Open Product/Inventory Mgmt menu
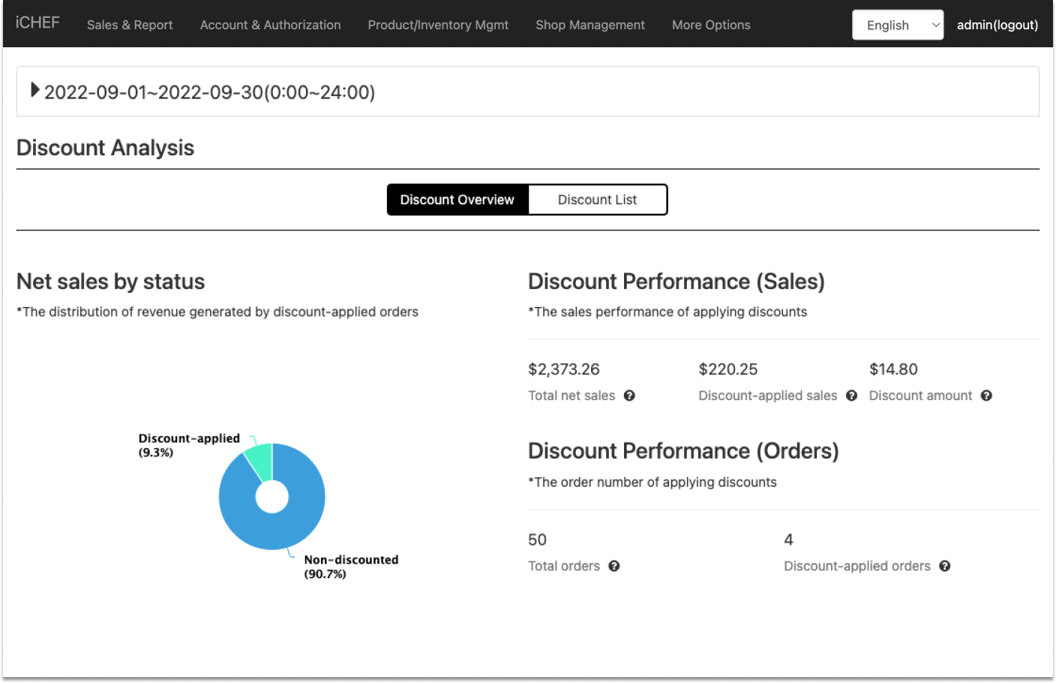 (x=438, y=25)
